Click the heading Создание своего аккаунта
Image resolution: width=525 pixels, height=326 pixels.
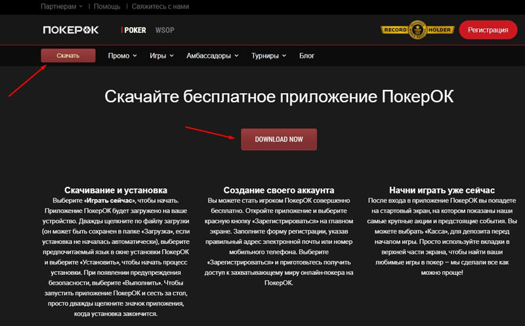point(278,190)
